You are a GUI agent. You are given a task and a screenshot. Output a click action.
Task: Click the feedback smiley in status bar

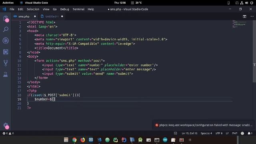click(242, 133)
